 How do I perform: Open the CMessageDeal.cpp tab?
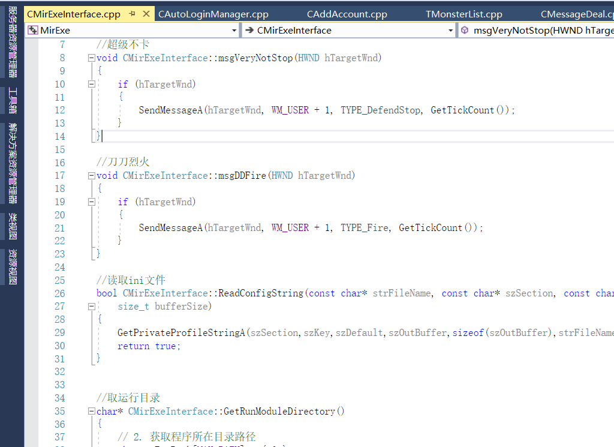[x=576, y=14]
